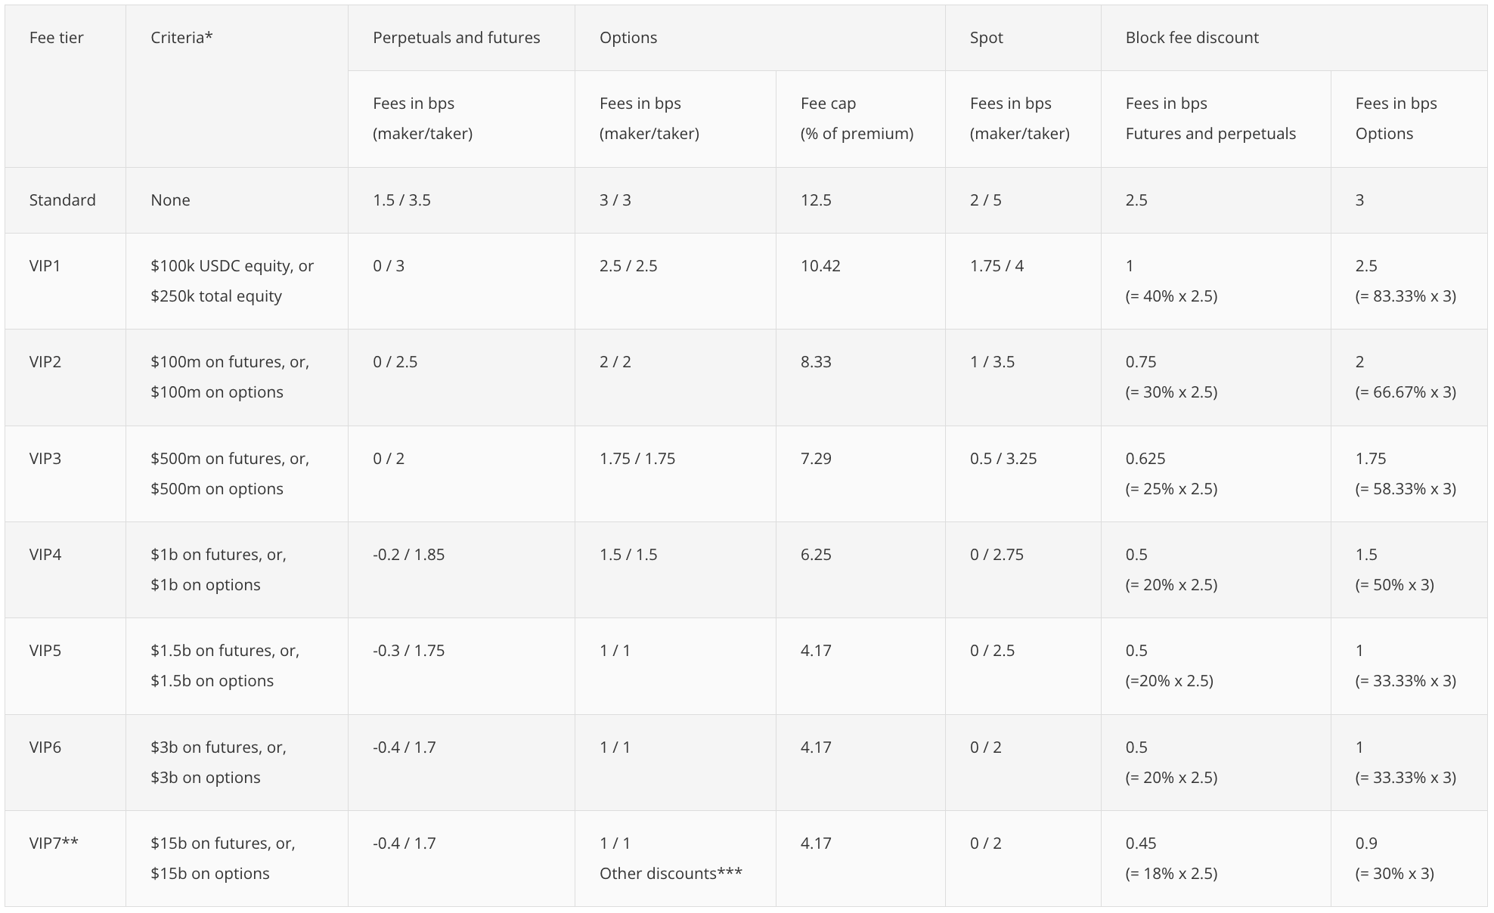Select the (= 58.33% x 3) options discount

pyautogui.click(x=1406, y=489)
